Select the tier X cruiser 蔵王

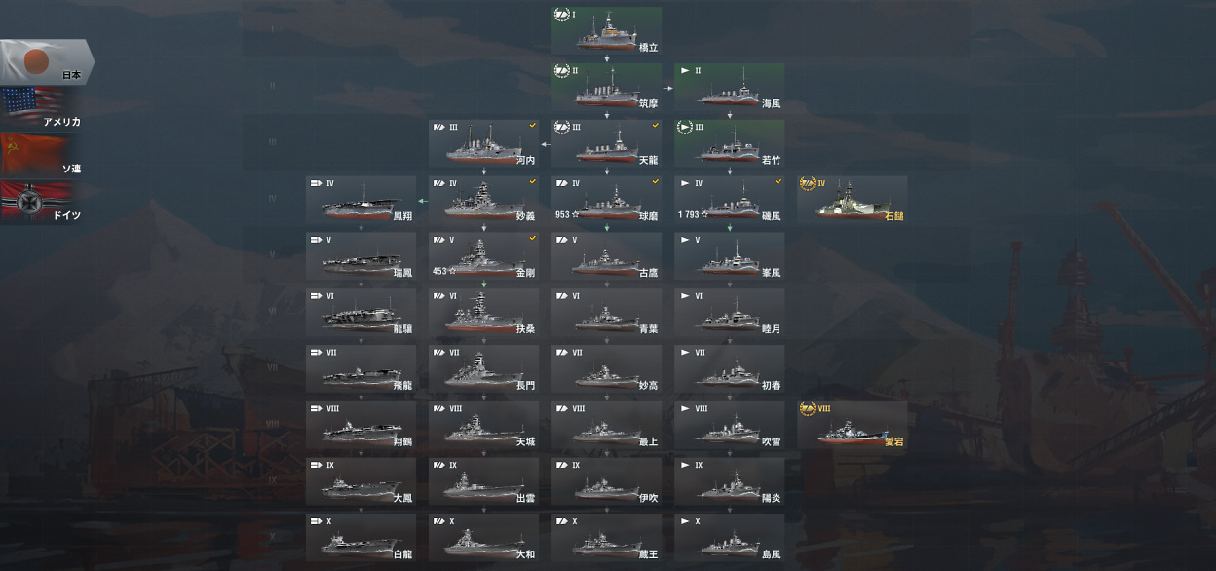point(606,539)
